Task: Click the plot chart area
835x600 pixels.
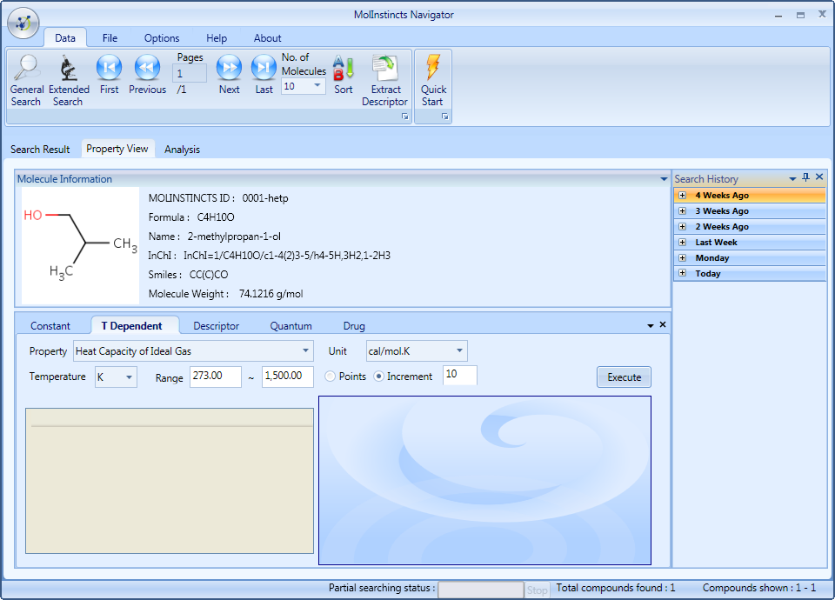Action: (x=484, y=480)
